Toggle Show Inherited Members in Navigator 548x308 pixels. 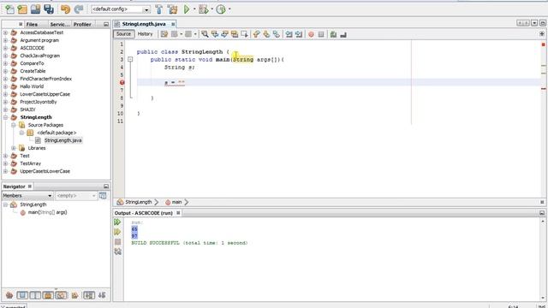pyautogui.click(x=9, y=295)
